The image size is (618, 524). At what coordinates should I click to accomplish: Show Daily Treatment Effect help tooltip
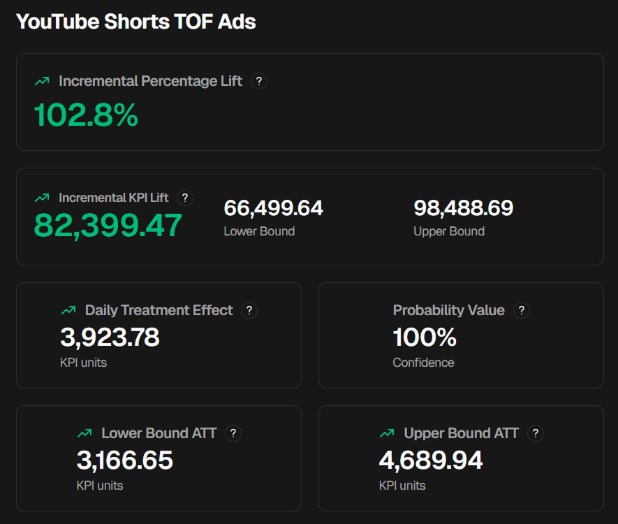pos(249,310)
